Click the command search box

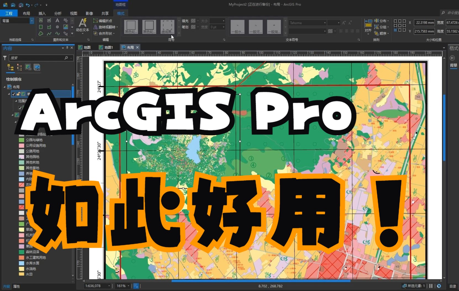click(x=450, y=13)
